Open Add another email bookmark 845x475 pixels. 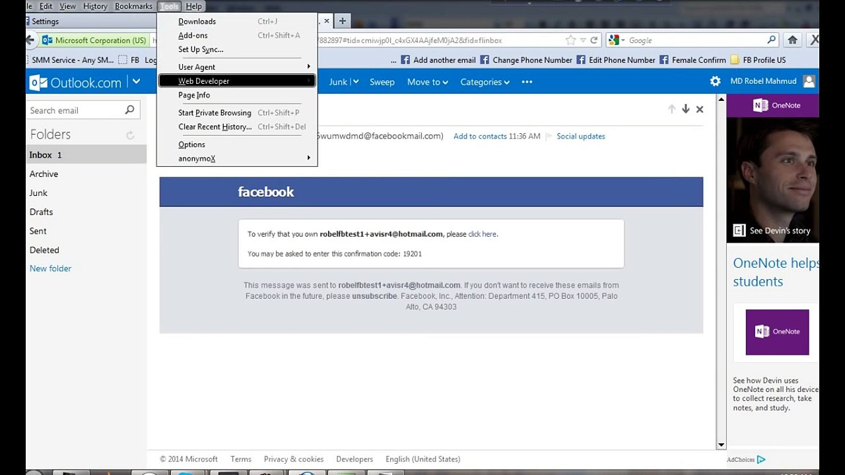[x=438, y=60]
